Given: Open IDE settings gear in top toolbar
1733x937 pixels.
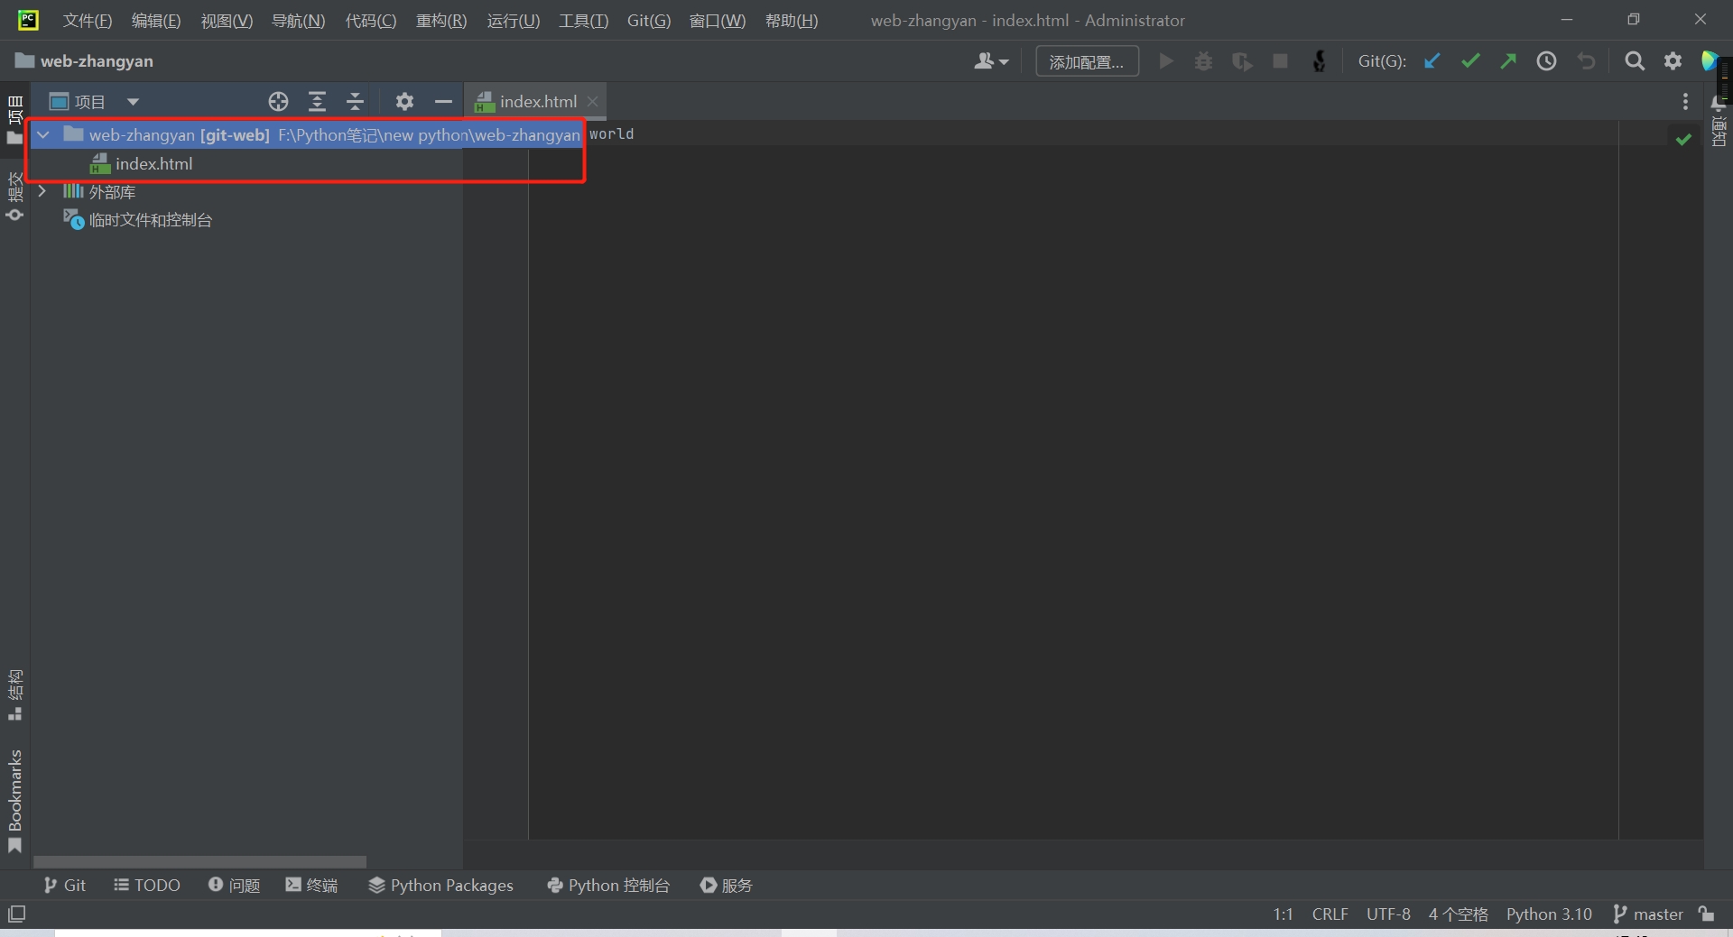Looking at the screenshot, I should pos(1673,61).
